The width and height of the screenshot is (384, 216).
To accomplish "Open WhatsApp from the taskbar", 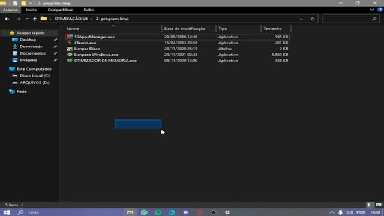I will (144, 212).
